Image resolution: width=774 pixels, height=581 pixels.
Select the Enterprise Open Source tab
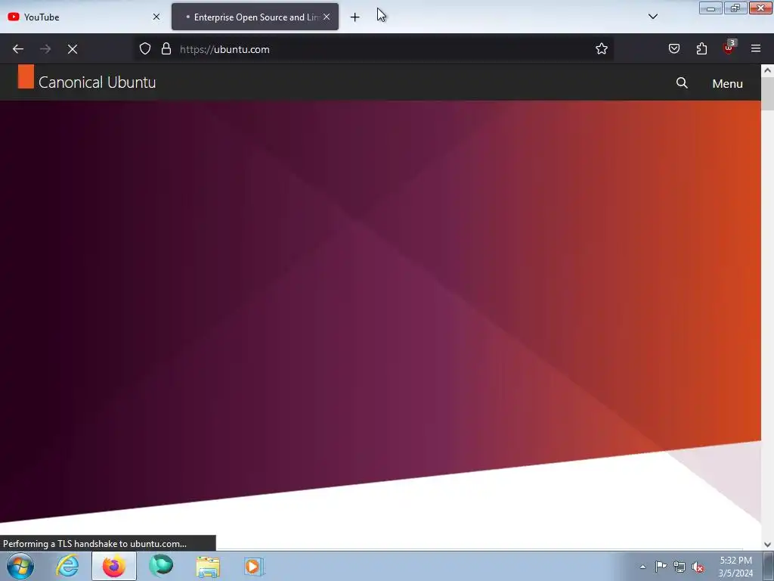point(255,17)
